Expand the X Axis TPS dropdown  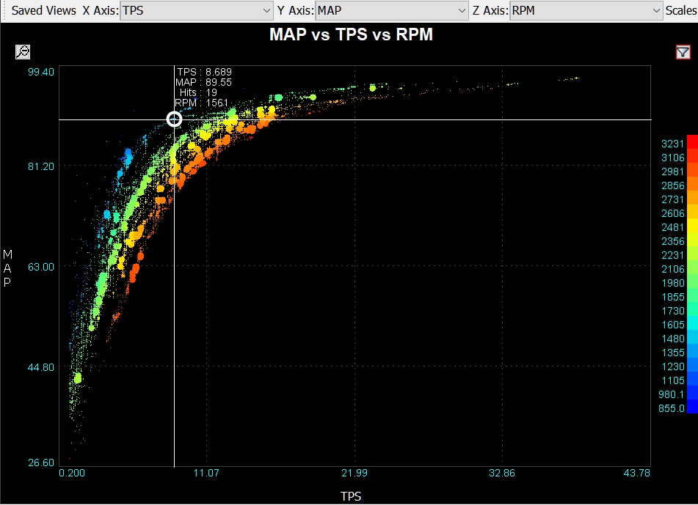coord(196,10)
